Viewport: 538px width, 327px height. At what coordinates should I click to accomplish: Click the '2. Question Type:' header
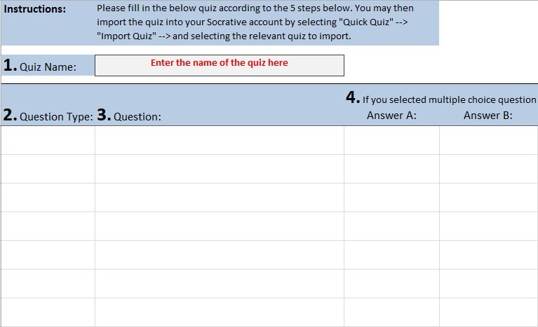(x=48, y=116)
